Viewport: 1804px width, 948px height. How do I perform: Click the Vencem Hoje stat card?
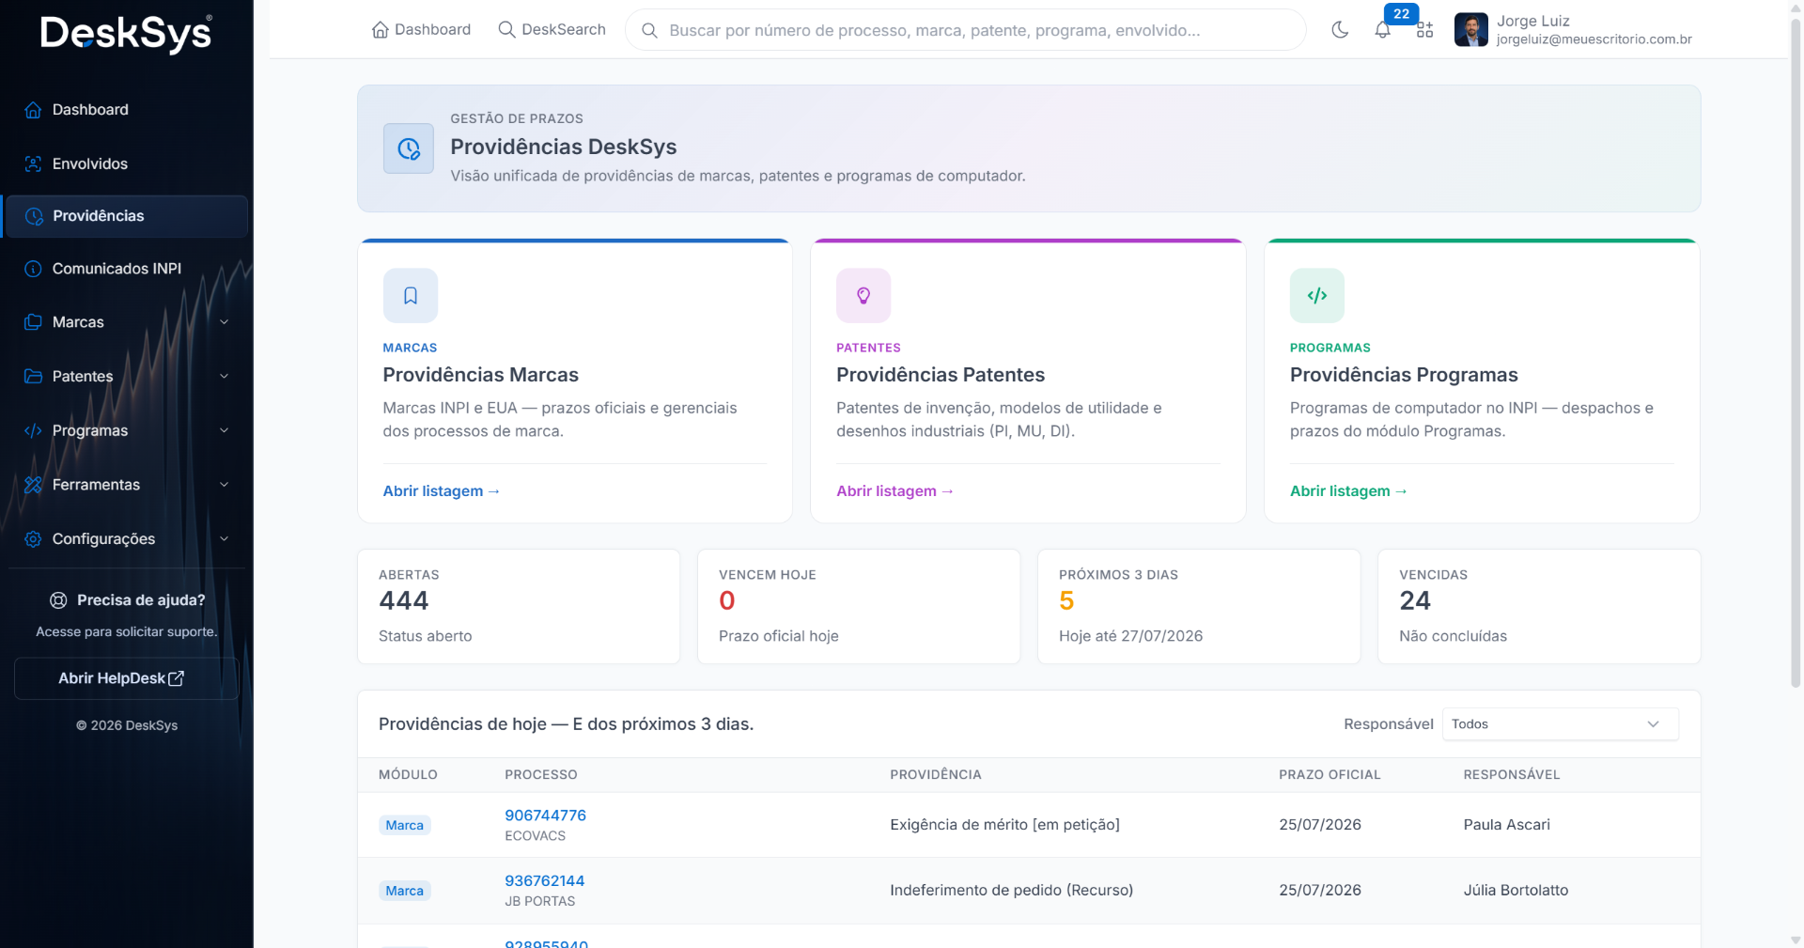pyautogui.click(x=859, y=607)
